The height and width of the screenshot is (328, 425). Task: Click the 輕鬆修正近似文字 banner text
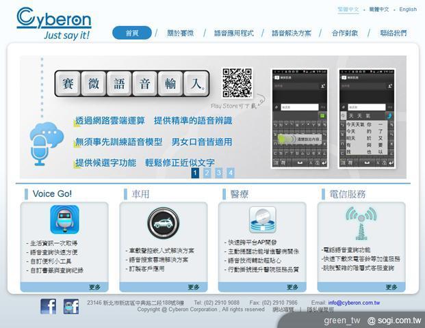(x=180, y=163)
